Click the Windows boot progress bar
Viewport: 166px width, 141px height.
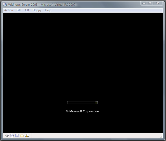click(x=82, y=103)
